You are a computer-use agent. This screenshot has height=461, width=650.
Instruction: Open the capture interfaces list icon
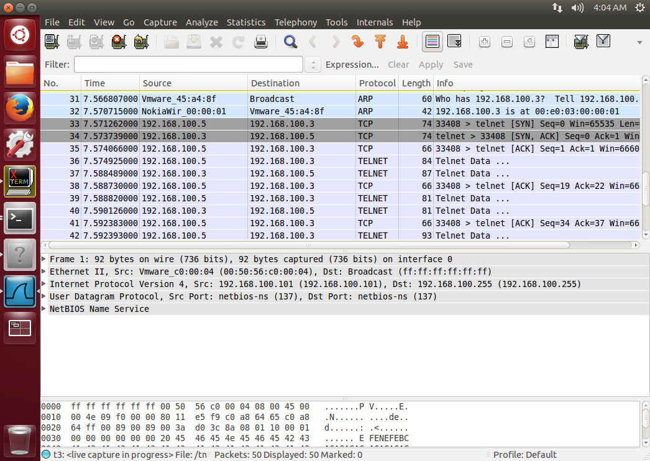pos(52,42)
